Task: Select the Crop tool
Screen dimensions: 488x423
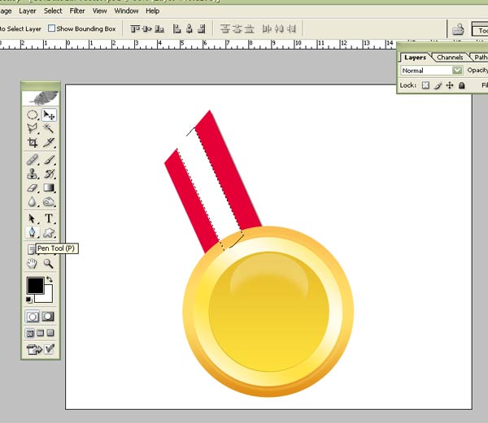Action: (32, 142)
